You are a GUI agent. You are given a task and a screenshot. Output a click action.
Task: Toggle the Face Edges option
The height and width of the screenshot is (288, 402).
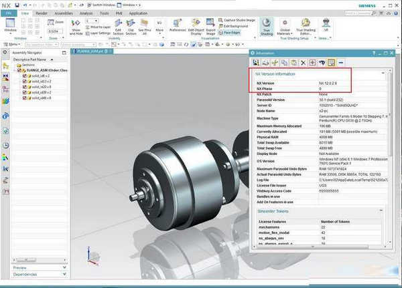[x=229, y=33]
